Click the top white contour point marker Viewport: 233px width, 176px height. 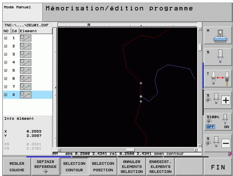(x=141, y=83)
